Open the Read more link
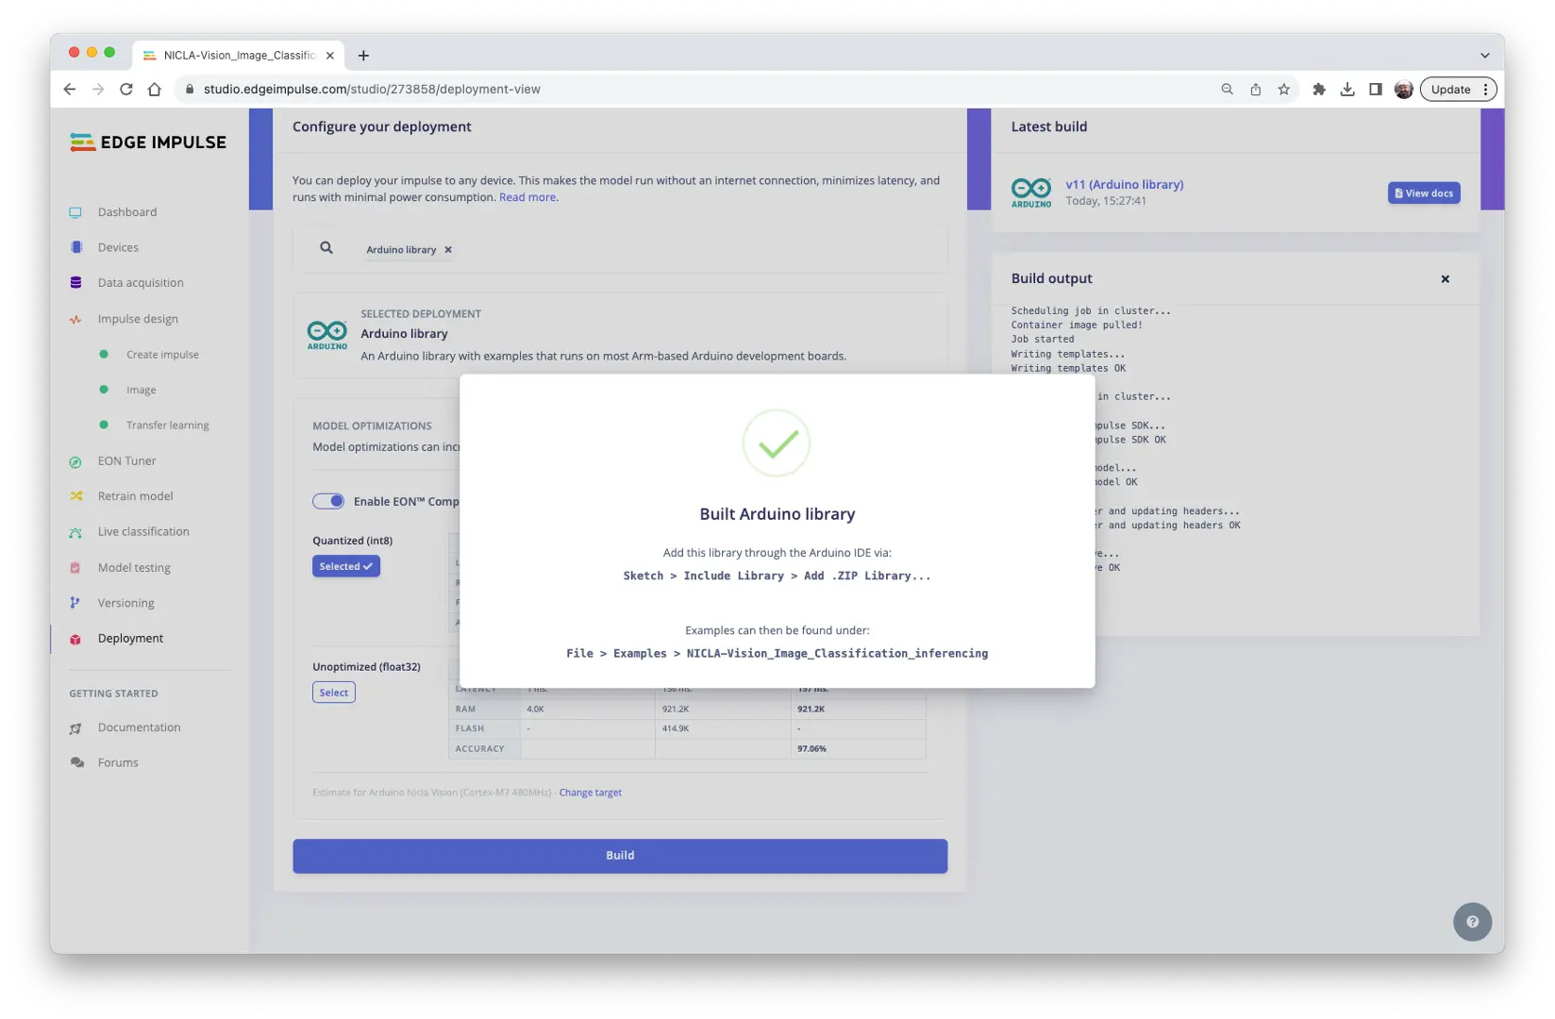 [x=527, y=197]
